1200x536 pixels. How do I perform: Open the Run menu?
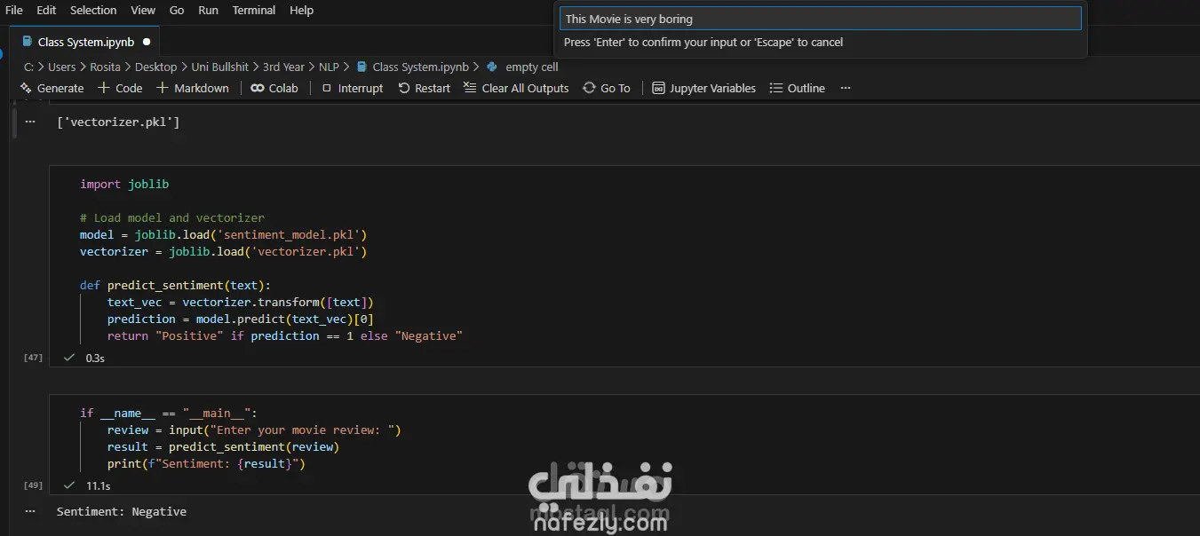click(x=208, y=10)
